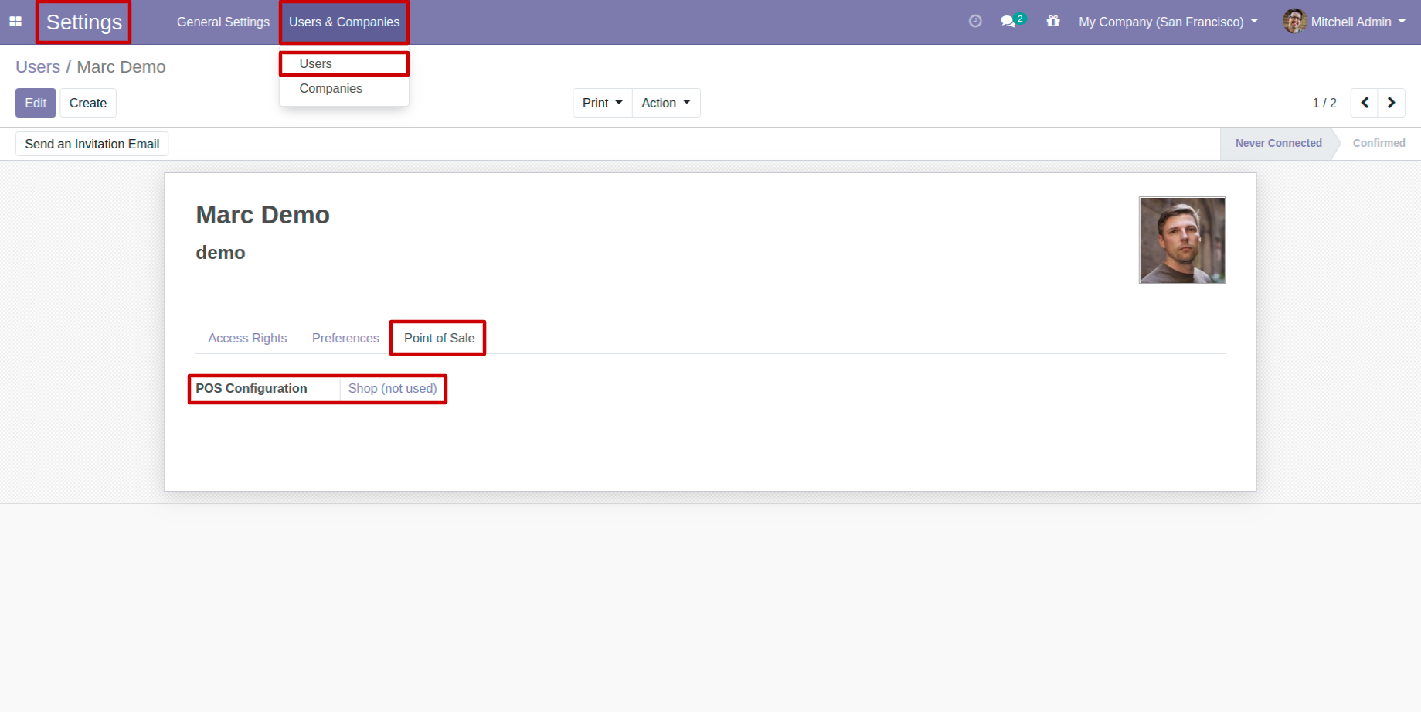Select Users in the dropdown menu

(344, 63)
